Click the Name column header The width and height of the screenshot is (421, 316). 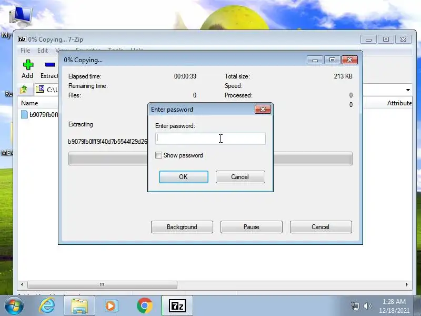point(29,103)
